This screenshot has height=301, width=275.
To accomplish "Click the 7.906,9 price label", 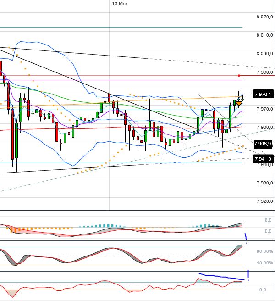I will pos(263,144).
